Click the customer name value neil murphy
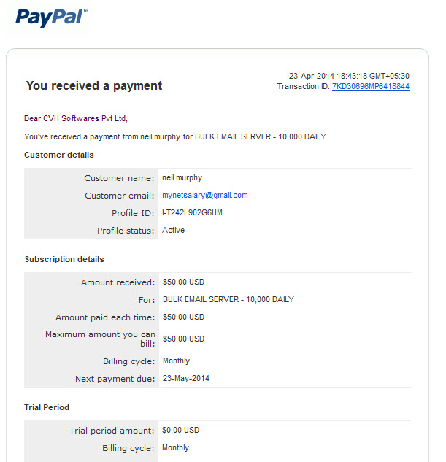 (x=182, y=177)
